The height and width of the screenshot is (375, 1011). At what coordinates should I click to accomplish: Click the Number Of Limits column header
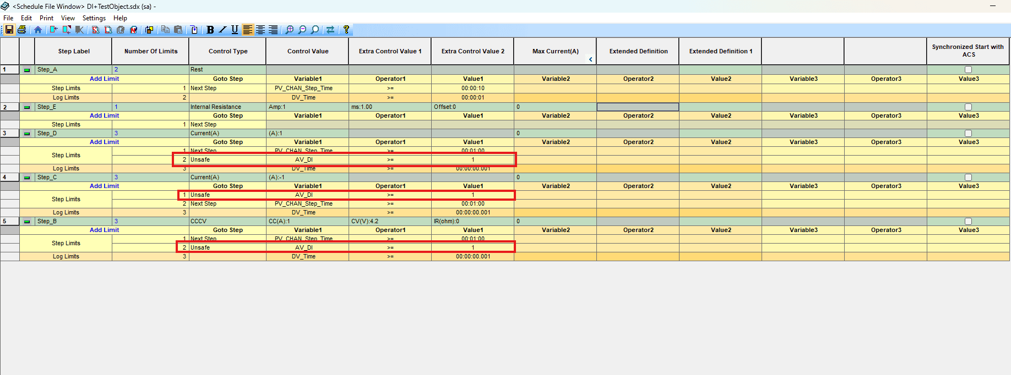(151, 51)
